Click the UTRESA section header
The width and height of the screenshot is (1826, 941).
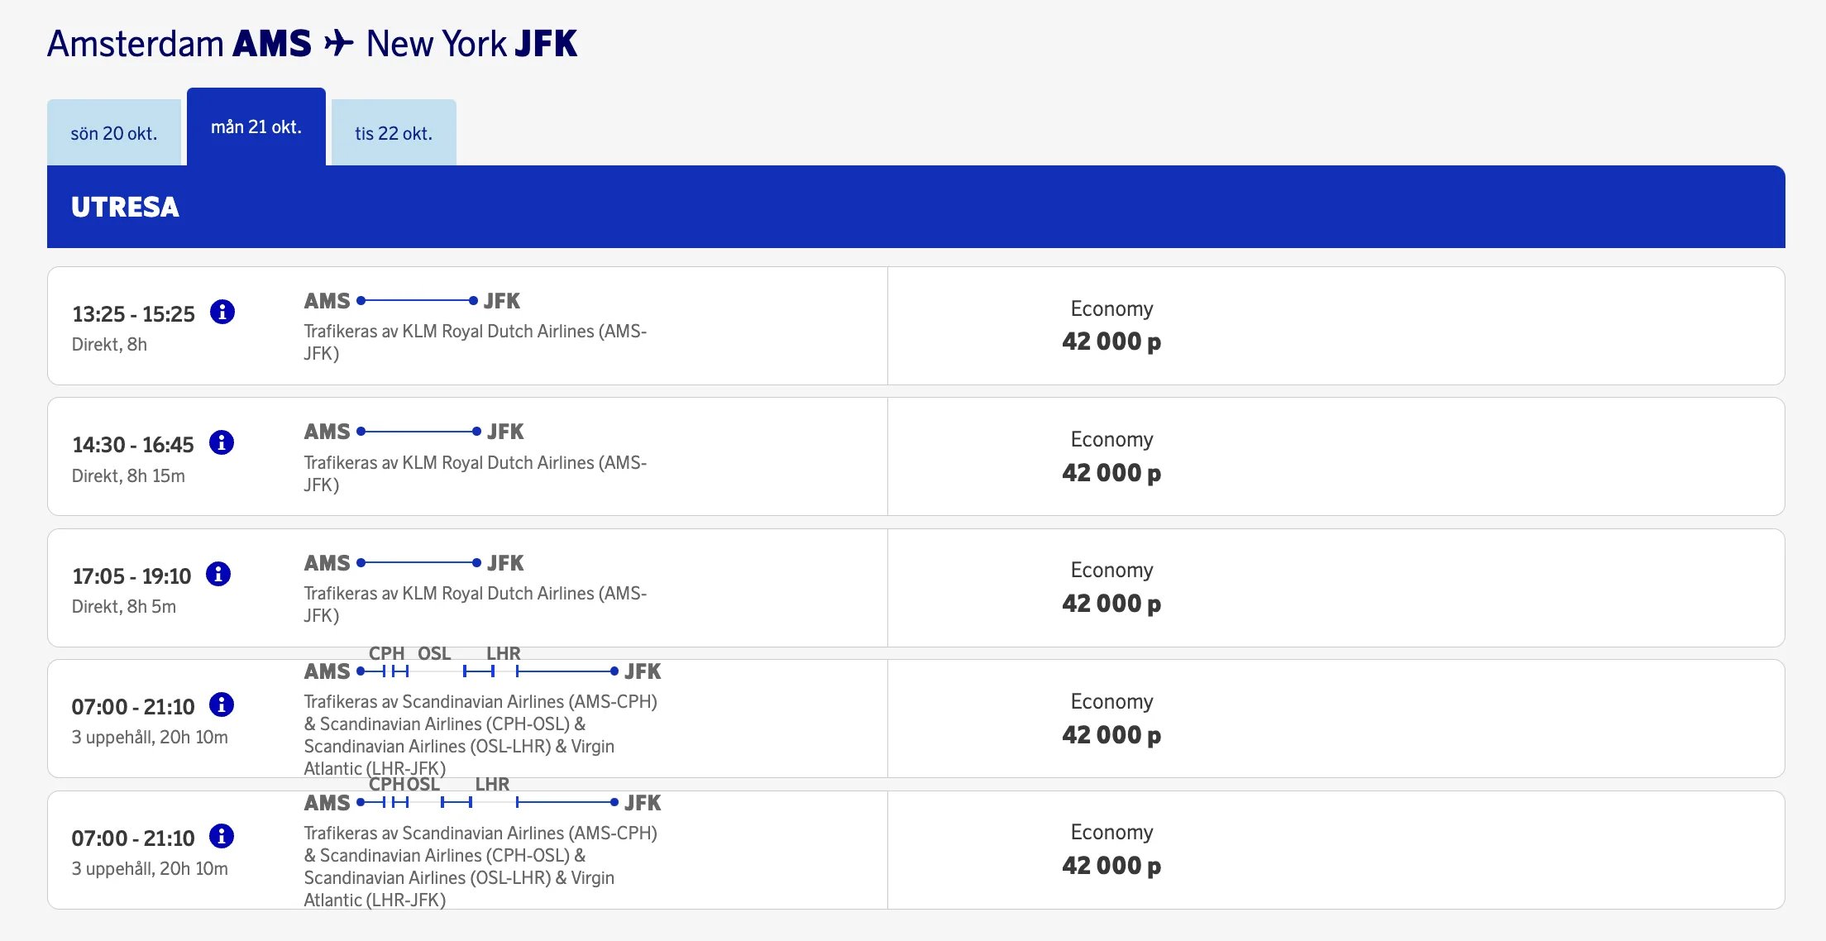[x=916, y=207]
